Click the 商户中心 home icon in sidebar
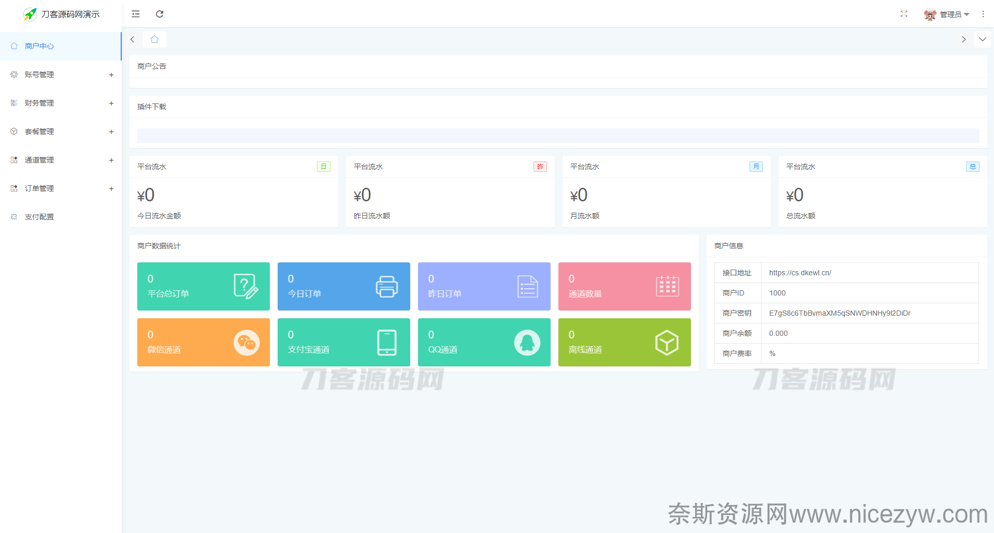 pos(14,46)
